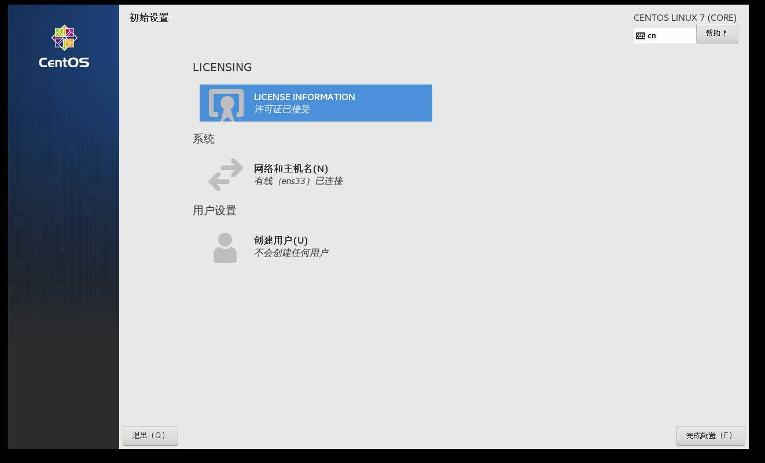This screenshot has height=463, width=765.
Task: Click the cn keyboard layout indicator
Action: [x=665, y=36]
